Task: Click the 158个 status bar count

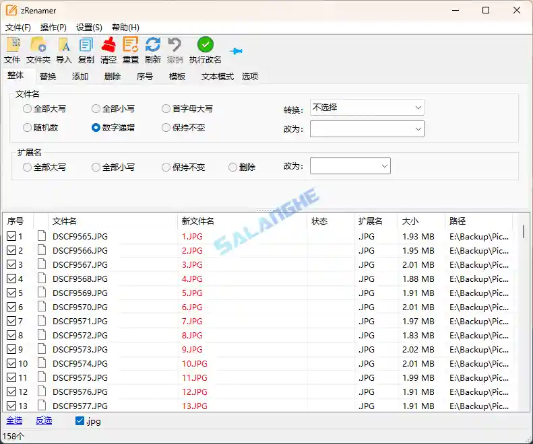Action: [13, 436]
